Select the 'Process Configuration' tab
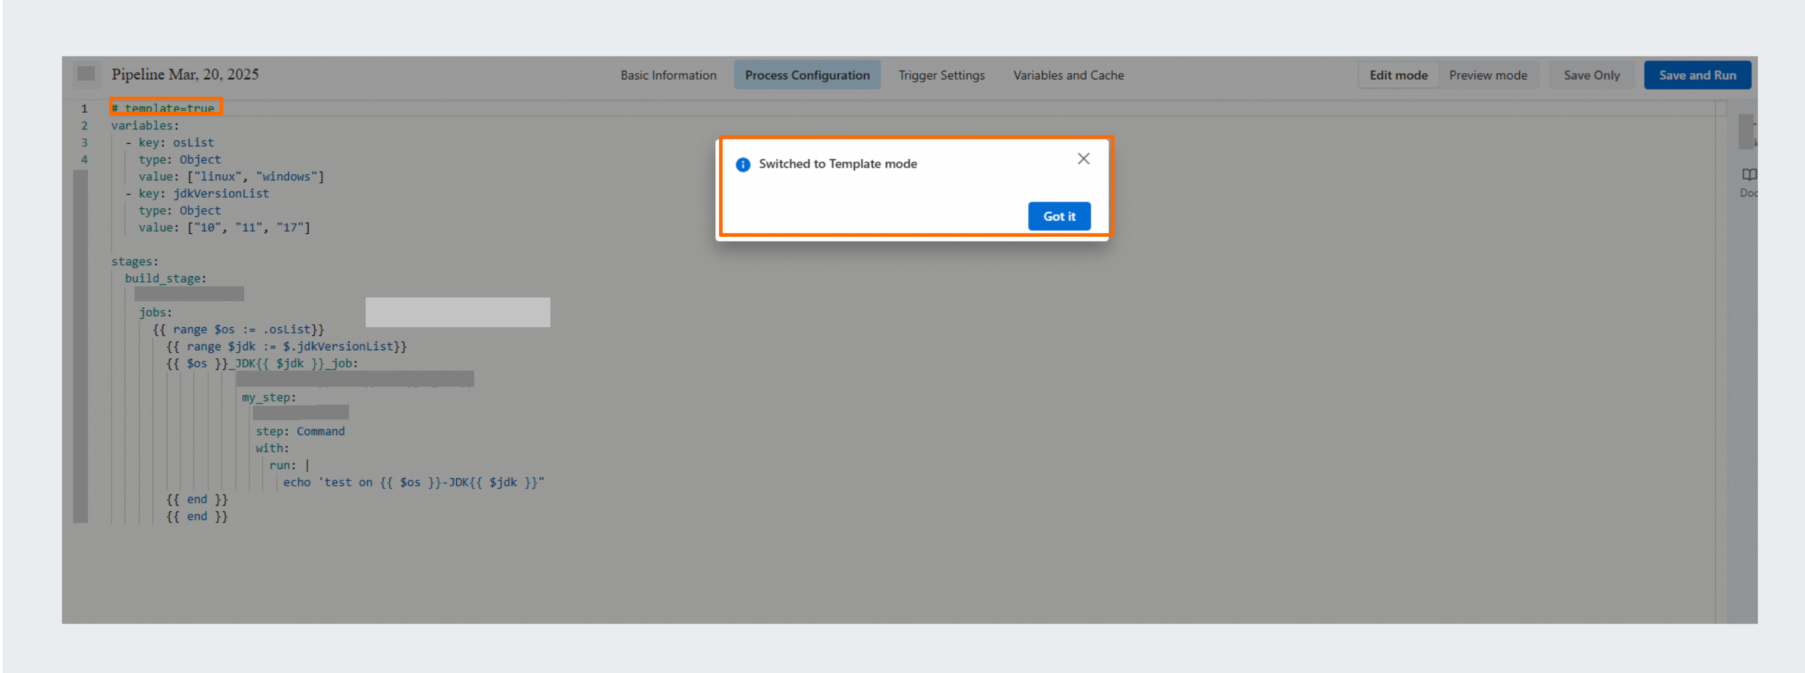The width and height of the screenshot is (1805, 673). click(807, 75)
